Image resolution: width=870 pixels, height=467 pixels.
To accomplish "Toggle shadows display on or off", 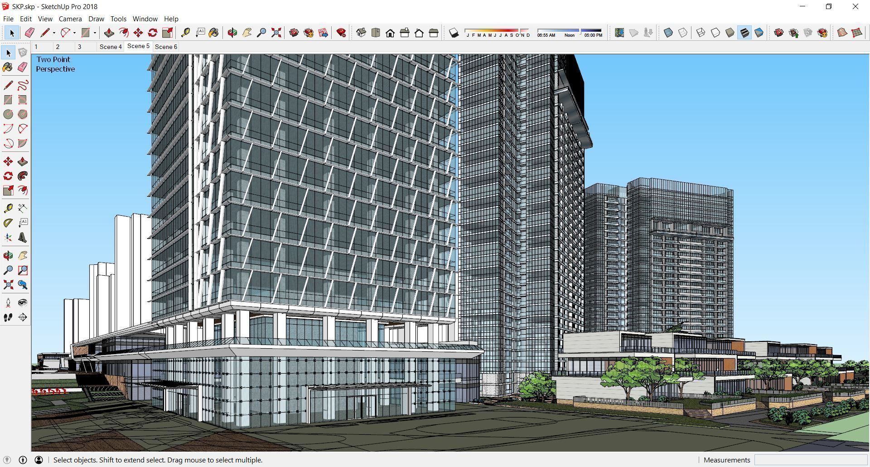I will click(x=454, y=33).
